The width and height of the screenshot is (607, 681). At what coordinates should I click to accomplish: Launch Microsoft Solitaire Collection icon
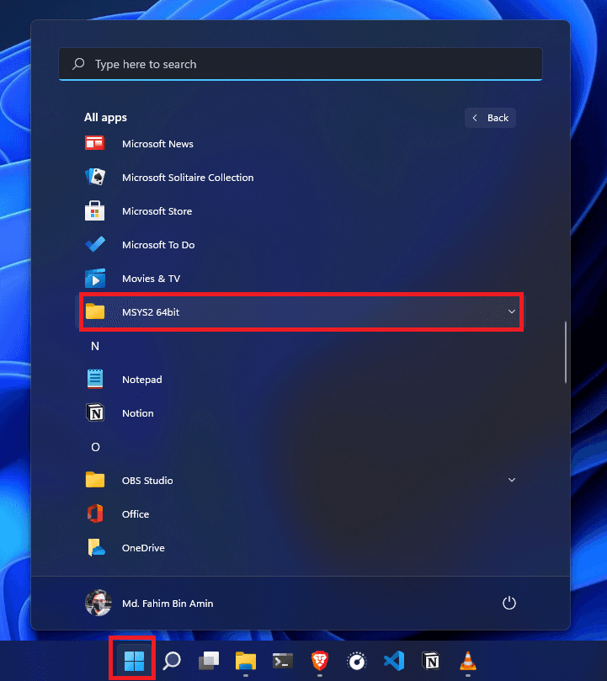95,177
